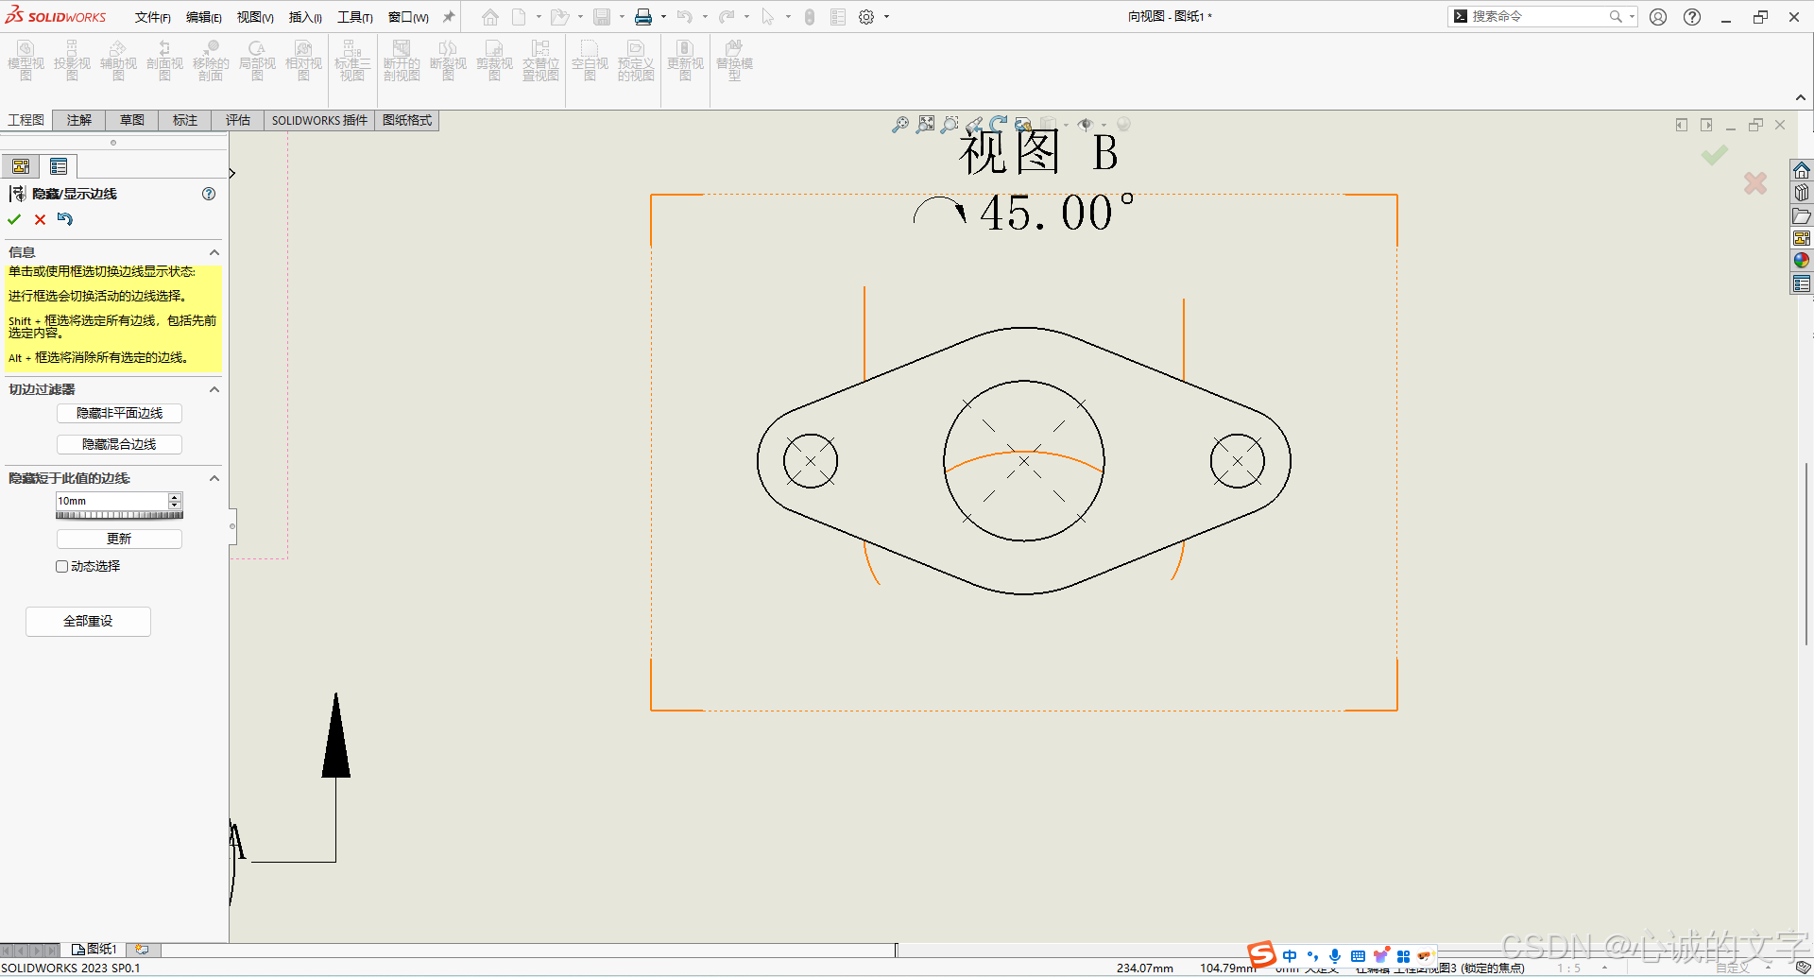Switch to the 草图 ribbon tab
The width and height of the screenshot is (1814, 977).
click(x=132, y=120)
